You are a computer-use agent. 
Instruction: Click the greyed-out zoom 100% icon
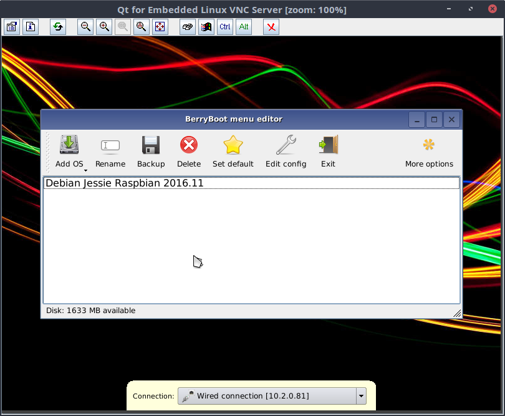click(123, 26)
